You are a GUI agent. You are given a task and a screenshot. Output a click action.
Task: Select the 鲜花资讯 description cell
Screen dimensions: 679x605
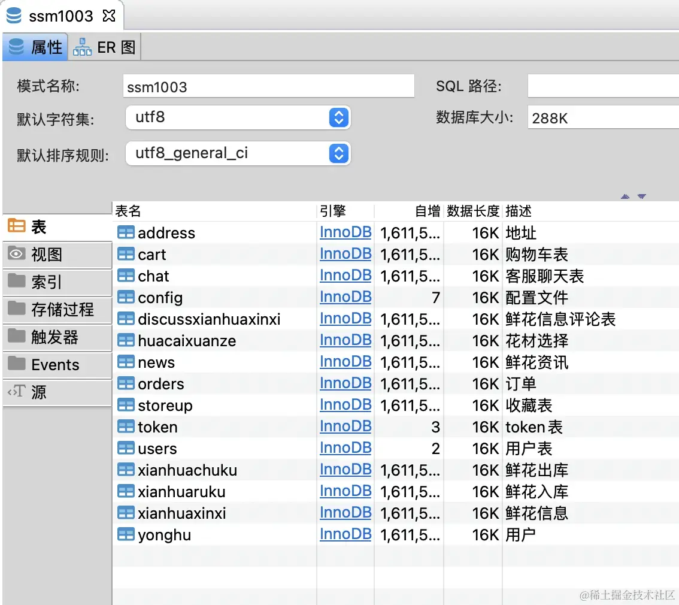tap(536, 362)
